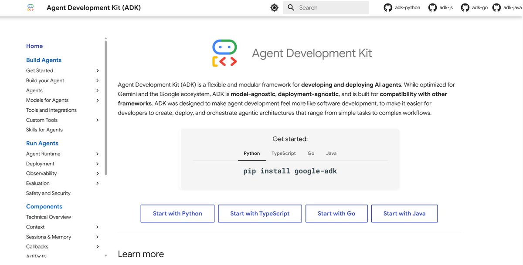
Task: Click the Start with Java button
Action: pos(404,214)
